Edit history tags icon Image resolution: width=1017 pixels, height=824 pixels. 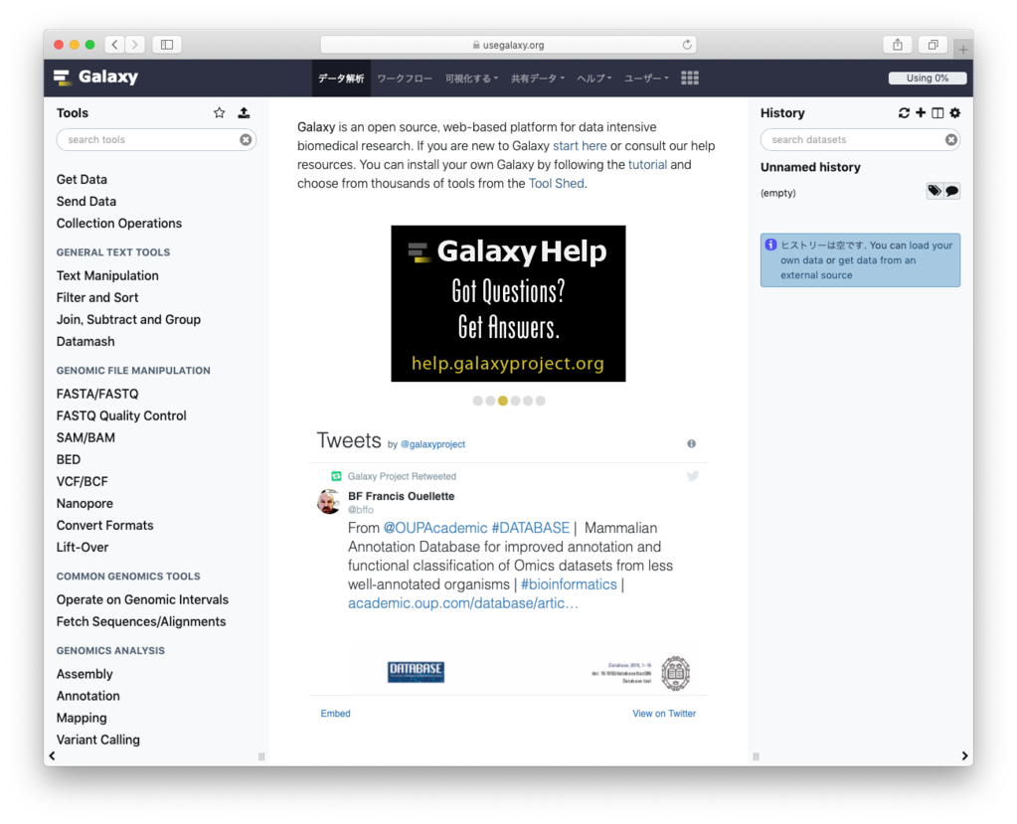[x=933, y=191]
